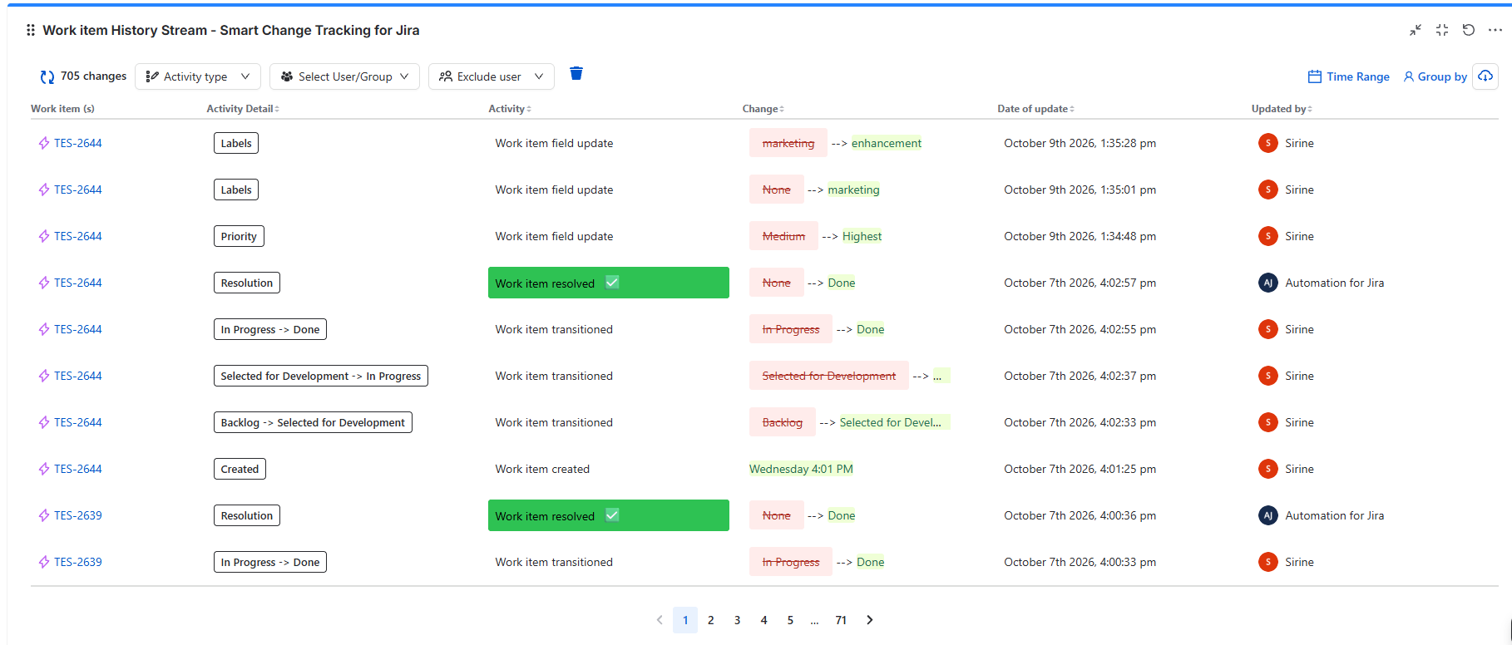Open the Exclude user dropdown
The image size is (1512, 645).
492,76
